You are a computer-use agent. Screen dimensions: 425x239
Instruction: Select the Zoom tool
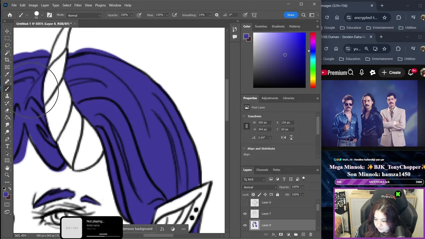(7, 175)
